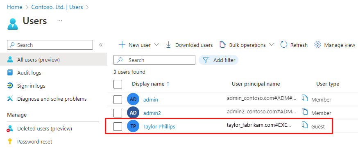Viewport: 358px width, 148px height.
Task: Click the Refresh button label
Action: pyautogui.click(x=299, y=45)
